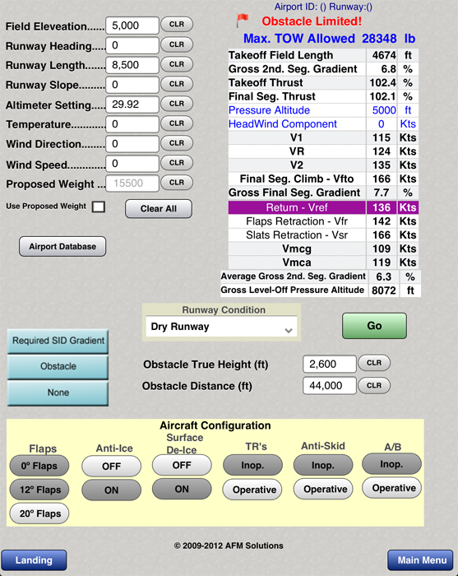Clear the Wind Speed value

coord(177,163)
